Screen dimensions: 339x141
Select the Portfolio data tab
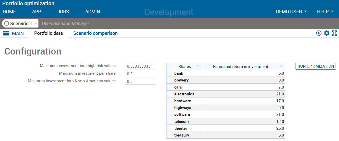(x=48, y=33)
